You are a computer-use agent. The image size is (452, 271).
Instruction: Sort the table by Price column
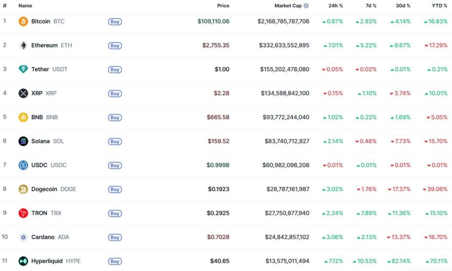[223, 6]
